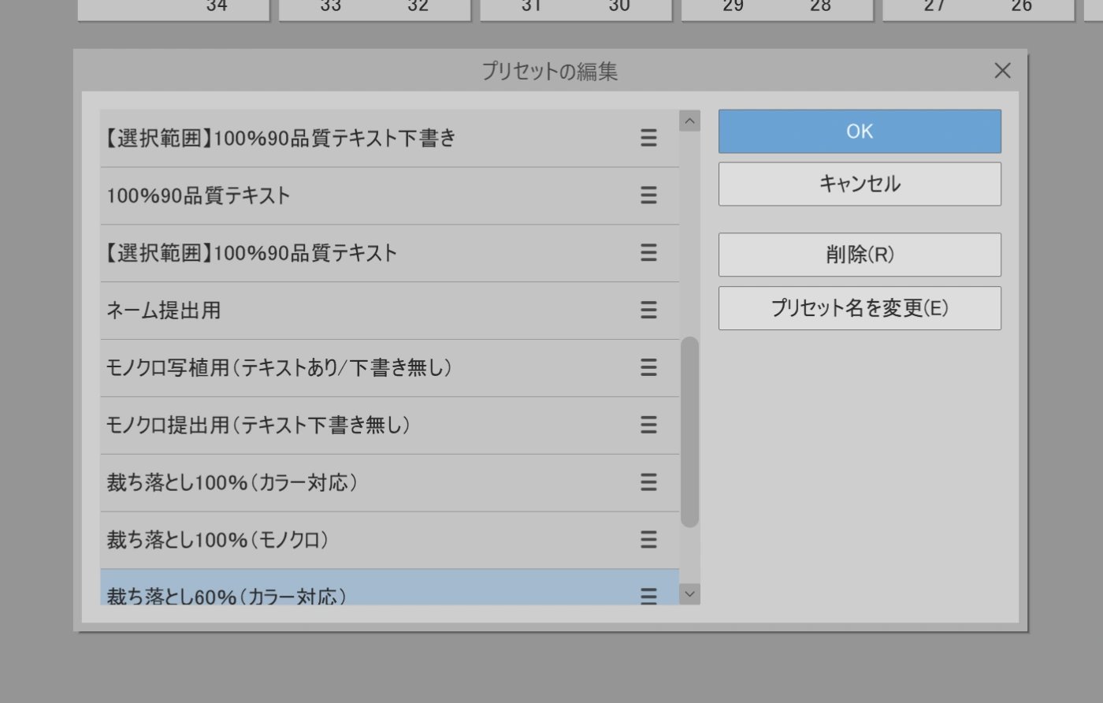The width and height of the screenshot is (1103, 703).
Task: Rename preset using プリセット名を変更(E)
Action: pos(860,308)
